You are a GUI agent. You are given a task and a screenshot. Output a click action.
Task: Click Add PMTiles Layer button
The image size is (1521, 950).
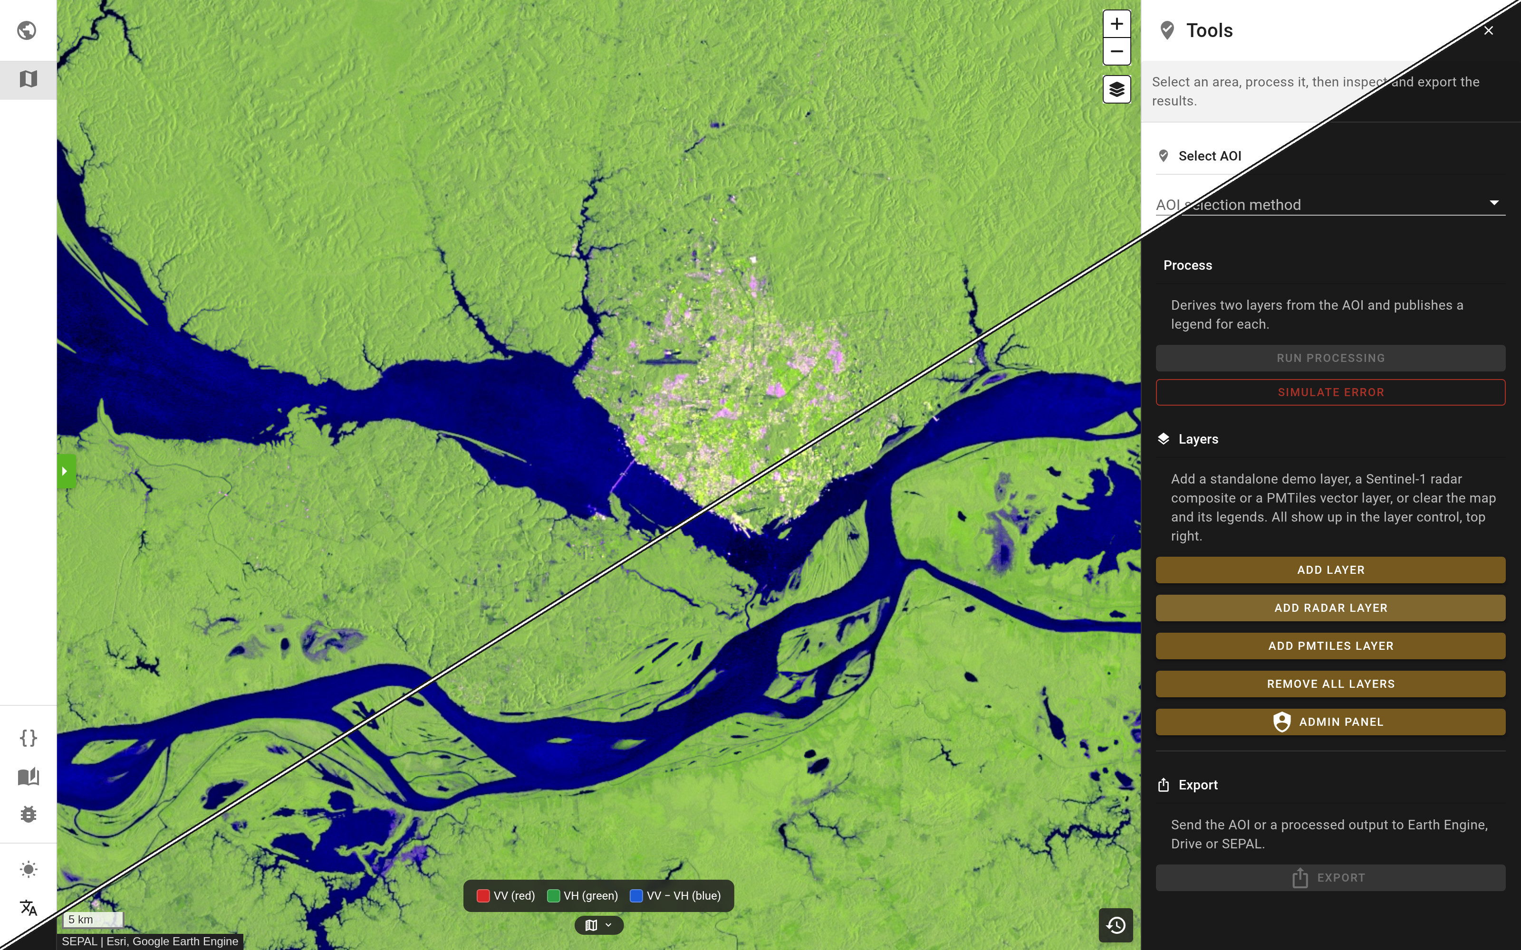1330,646
